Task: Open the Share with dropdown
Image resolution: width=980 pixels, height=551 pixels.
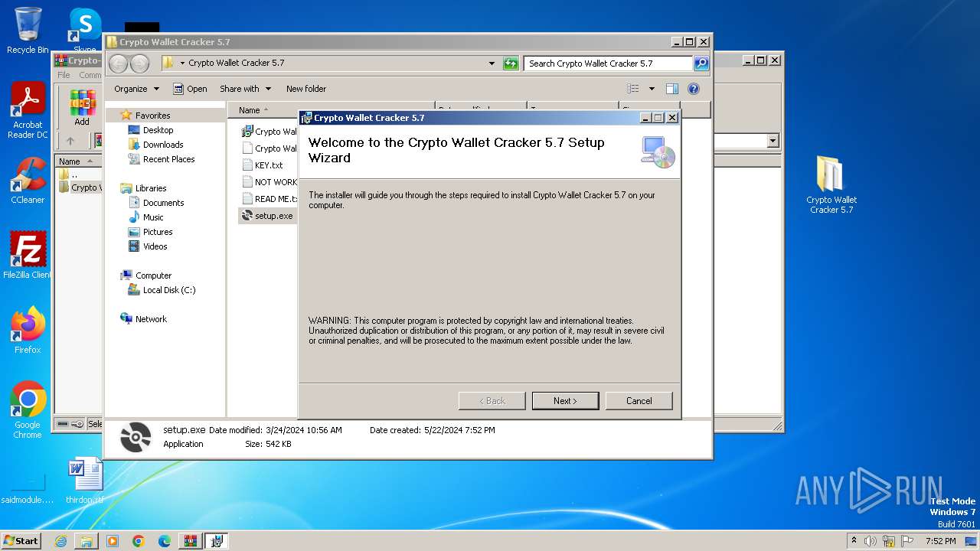Action: click(244, 89)
